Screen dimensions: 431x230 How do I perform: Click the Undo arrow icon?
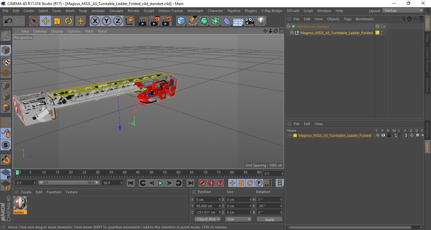[x=8, y=21]
